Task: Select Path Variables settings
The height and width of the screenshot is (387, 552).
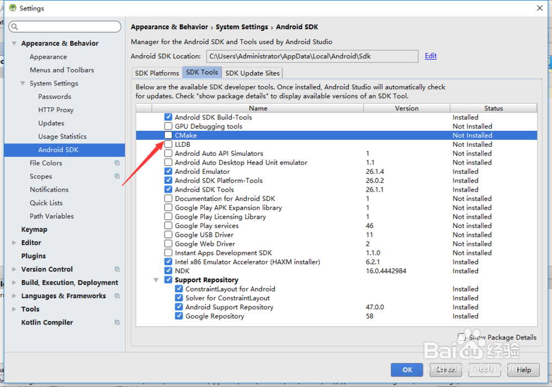Action: pyautogui.click(x=52, y=216)
